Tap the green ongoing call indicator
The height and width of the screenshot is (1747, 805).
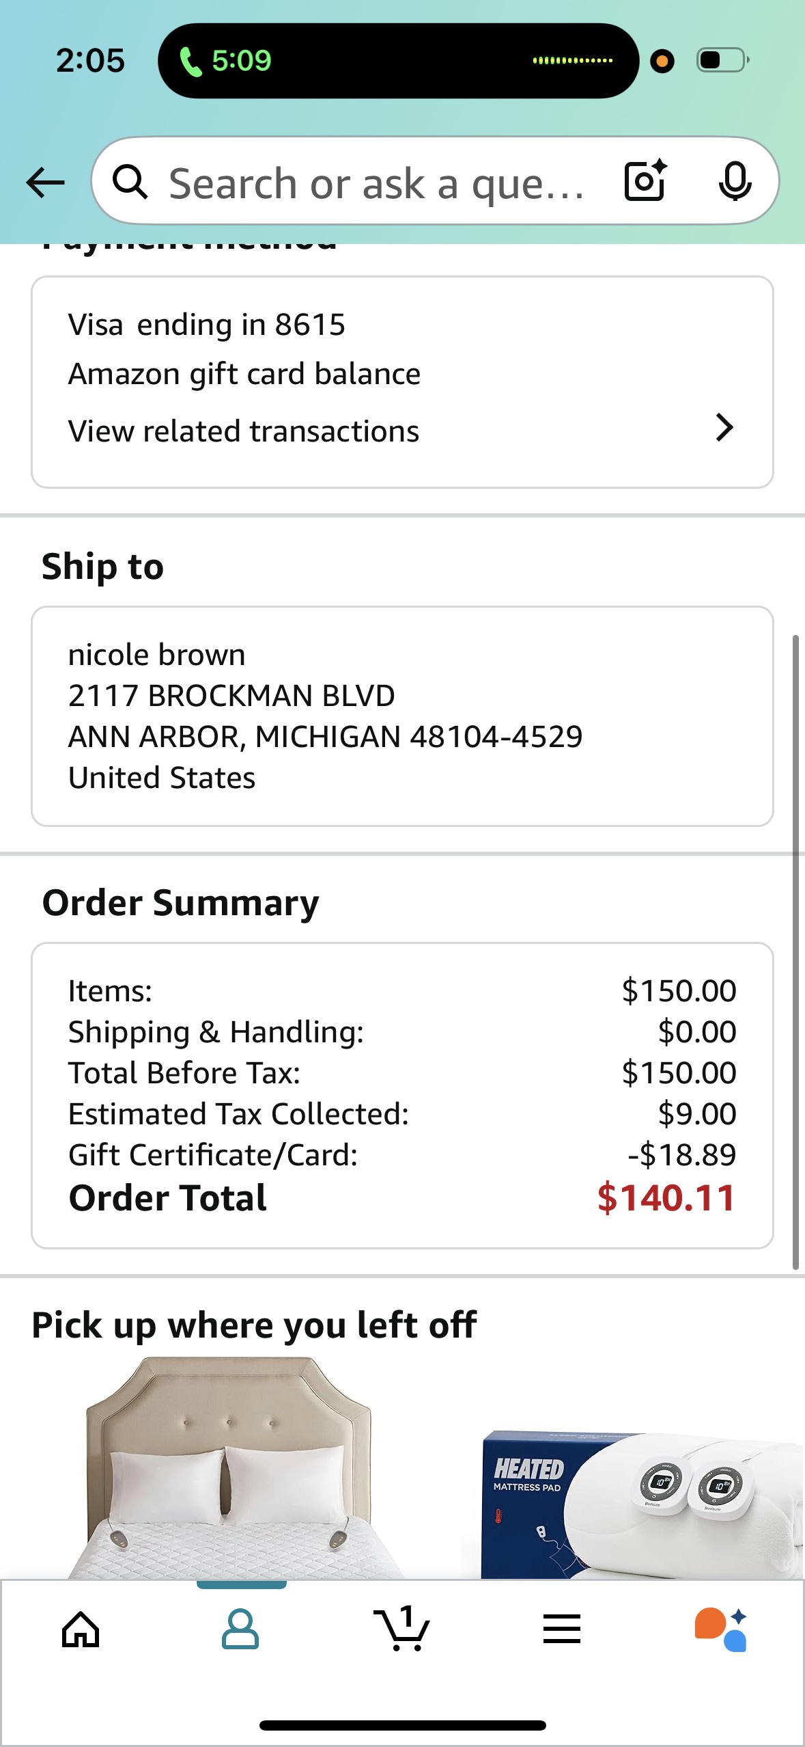point(225,61)
